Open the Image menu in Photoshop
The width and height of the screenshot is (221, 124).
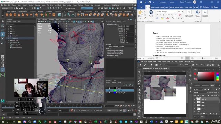150,61
